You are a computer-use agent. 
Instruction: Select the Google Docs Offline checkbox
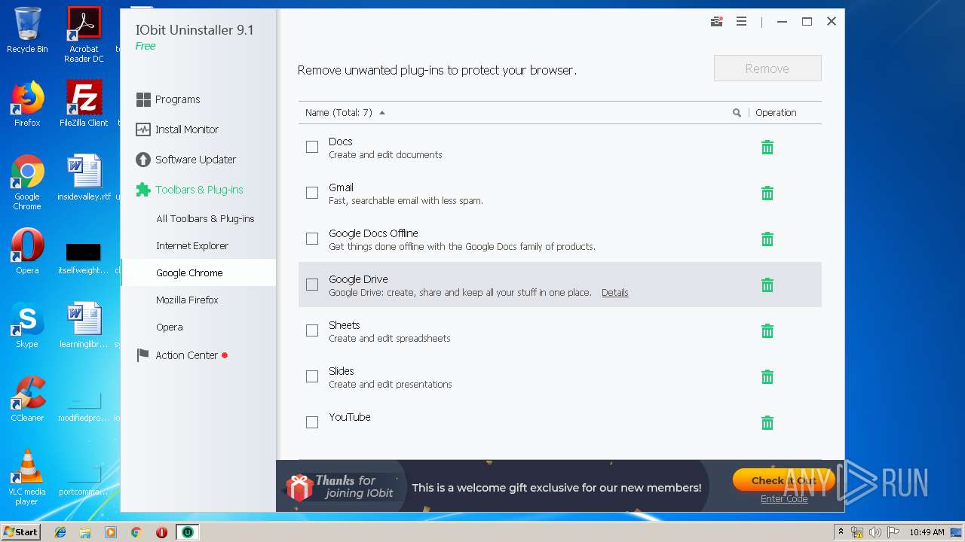click(312, 239)
